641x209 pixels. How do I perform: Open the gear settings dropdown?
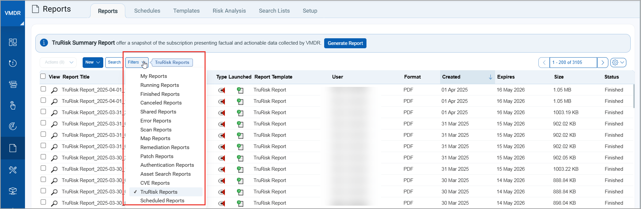tap(618, 63)
